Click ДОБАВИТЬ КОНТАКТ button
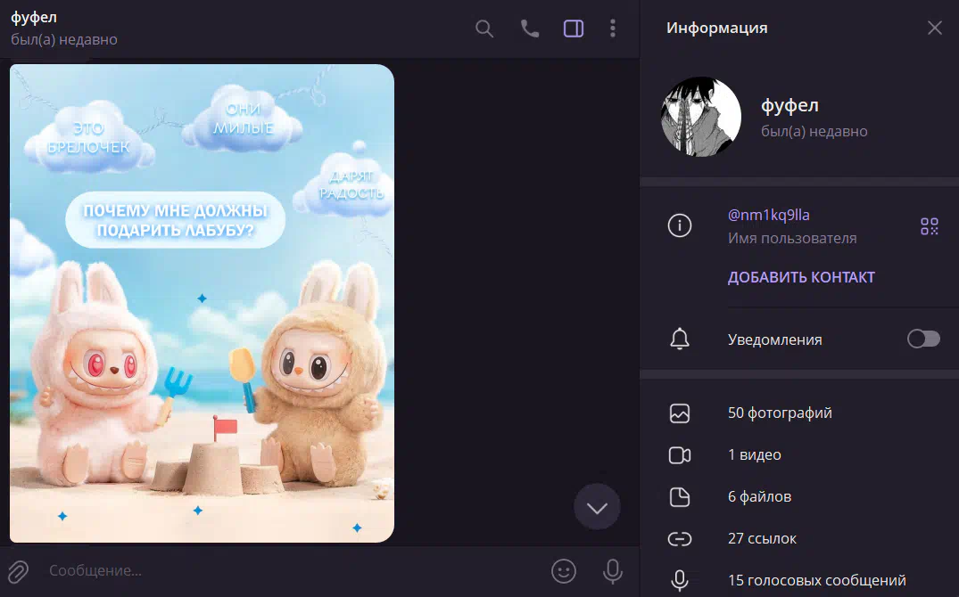This screenshot has height=597, width=959. pos(801,277)
